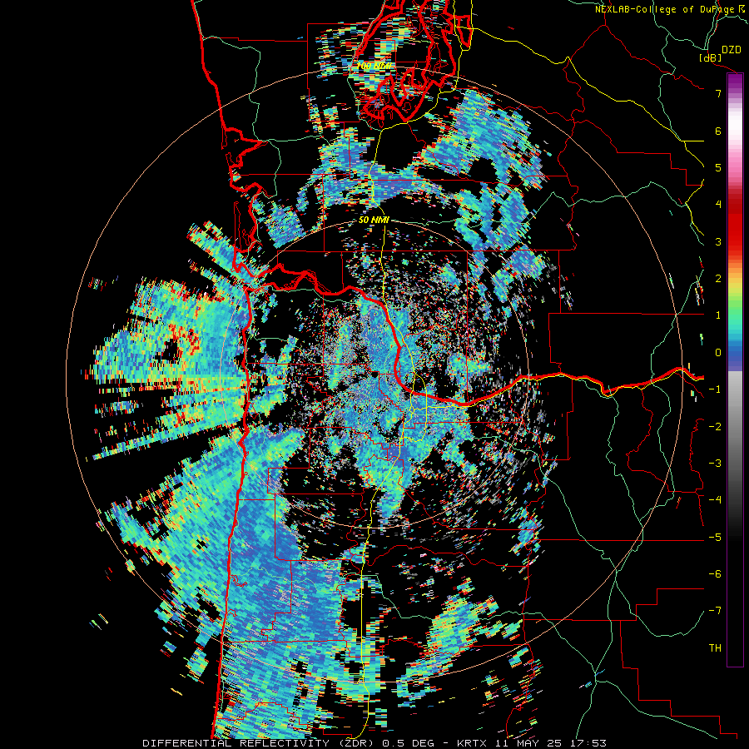Click the 0.5 DEG elevation text

(409, 743)
